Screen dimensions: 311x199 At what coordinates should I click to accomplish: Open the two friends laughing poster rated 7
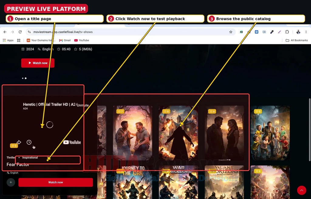132,133
